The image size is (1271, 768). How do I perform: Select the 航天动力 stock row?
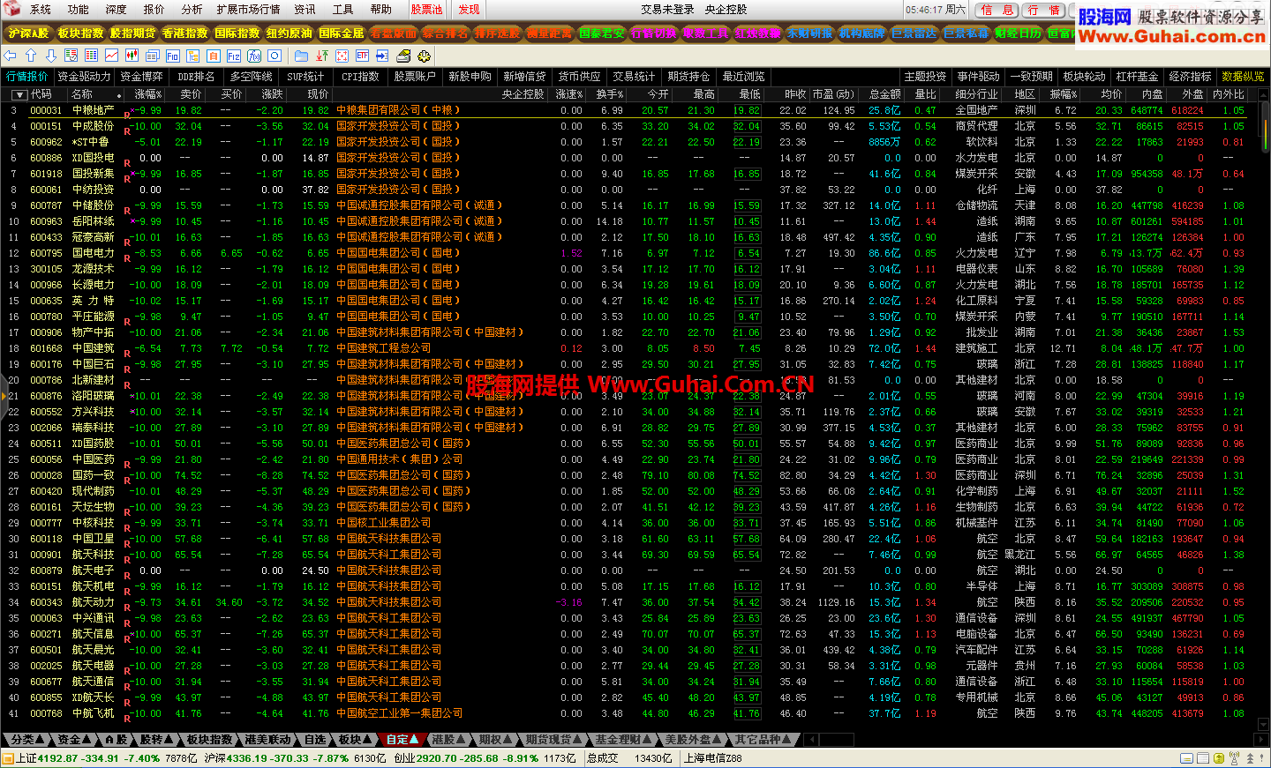click(628, 602)
